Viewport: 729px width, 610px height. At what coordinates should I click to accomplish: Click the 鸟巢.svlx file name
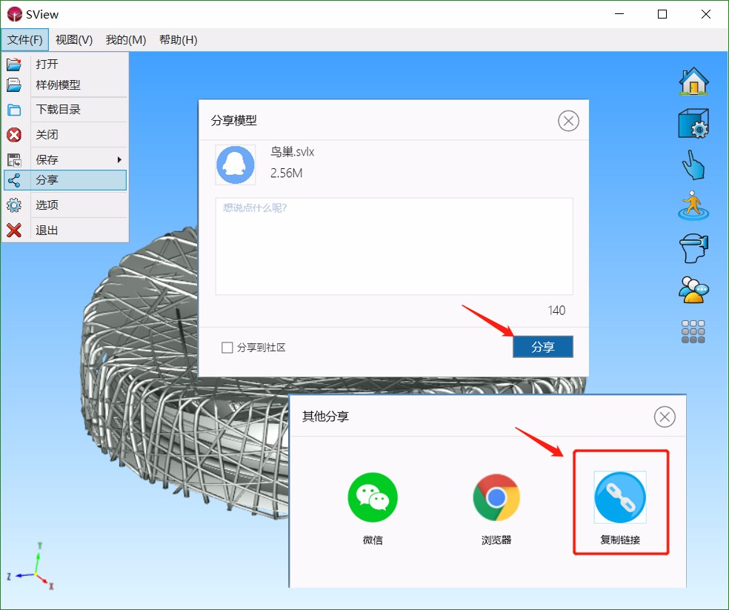pyautogui.click(x=293, y=152)
